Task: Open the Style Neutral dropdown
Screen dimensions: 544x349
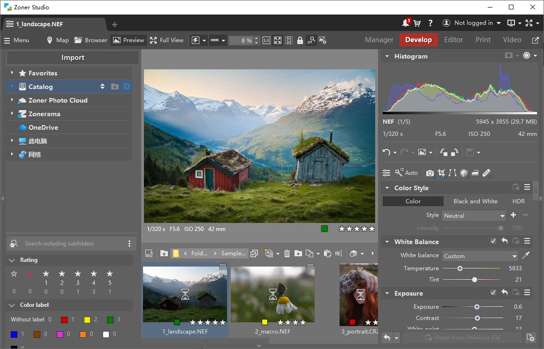Action: click(474, 215)
